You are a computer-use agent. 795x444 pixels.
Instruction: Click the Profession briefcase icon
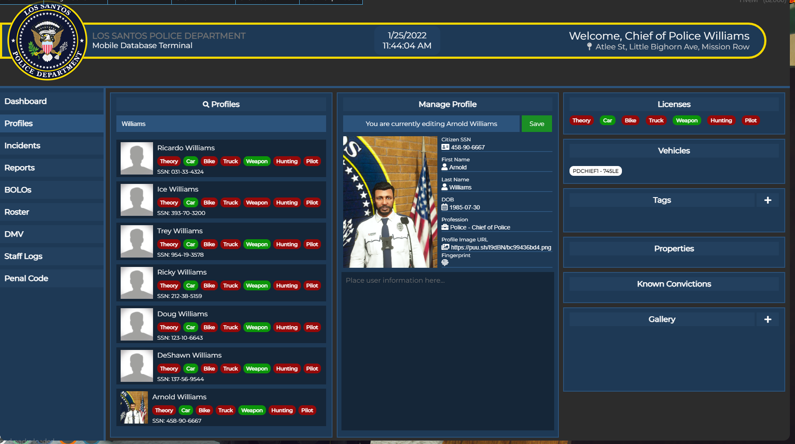click(x=445, y=227)
